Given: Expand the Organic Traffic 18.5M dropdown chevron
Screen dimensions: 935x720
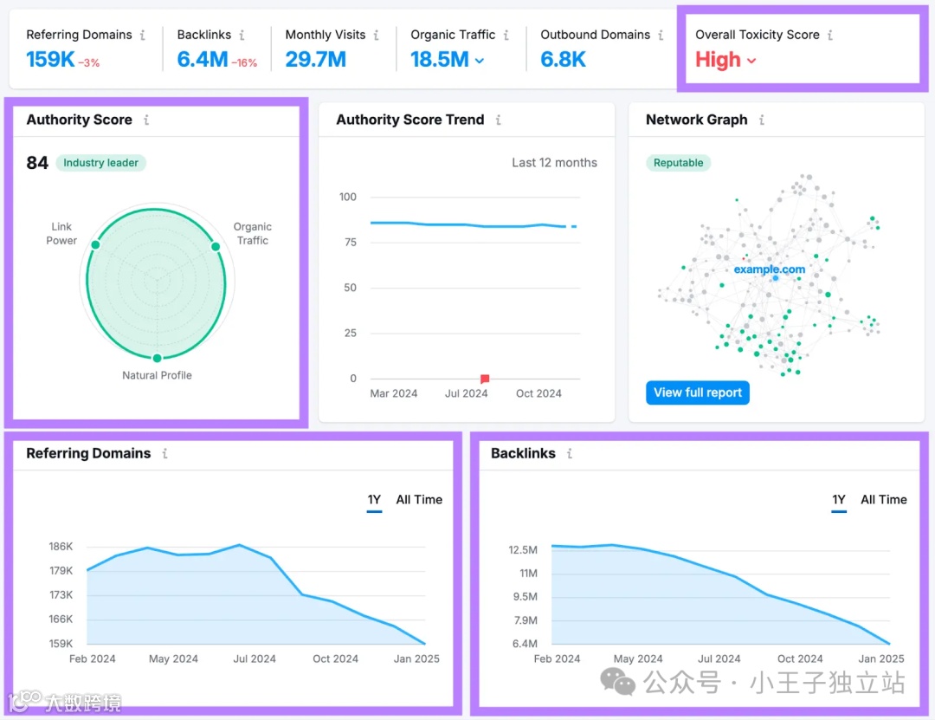Looking at the screenshot, I should (480, 61).
